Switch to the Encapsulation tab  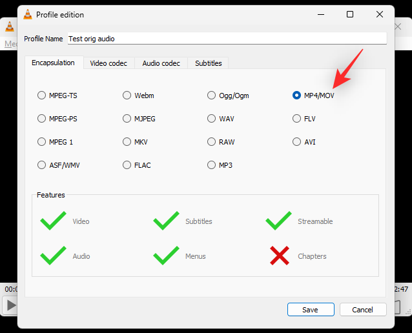[54, 63]
